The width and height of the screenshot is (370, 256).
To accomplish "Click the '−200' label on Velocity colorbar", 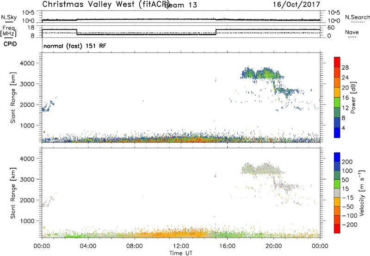I will 350,225.
